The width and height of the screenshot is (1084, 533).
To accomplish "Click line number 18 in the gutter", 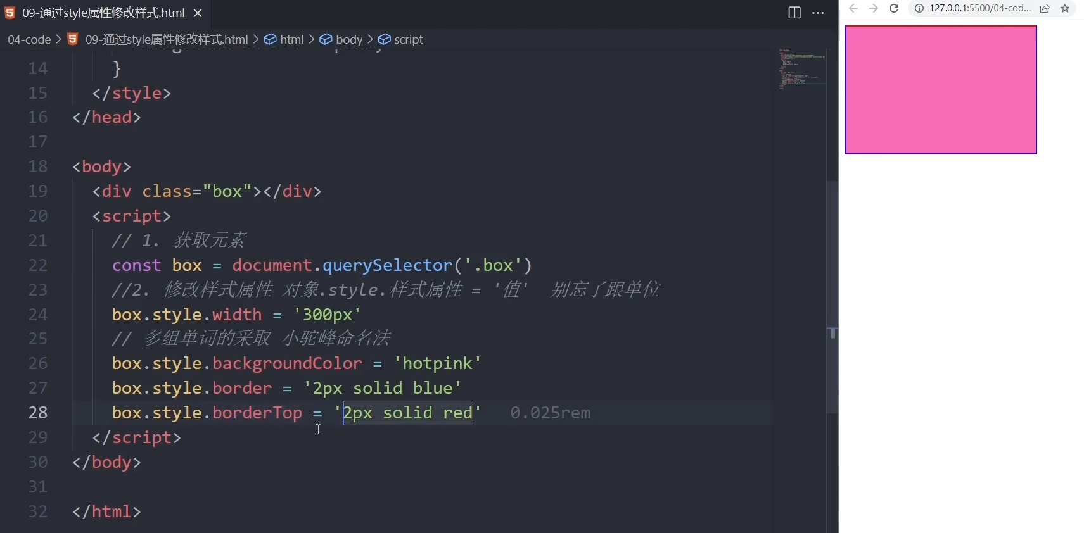I will coord(38,166).
